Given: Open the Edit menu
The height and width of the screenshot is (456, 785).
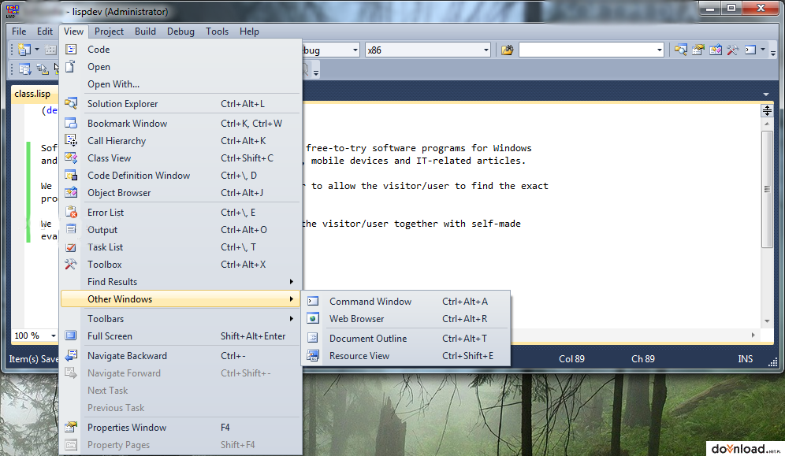Looking at the screenshot, I should point(45,31).
